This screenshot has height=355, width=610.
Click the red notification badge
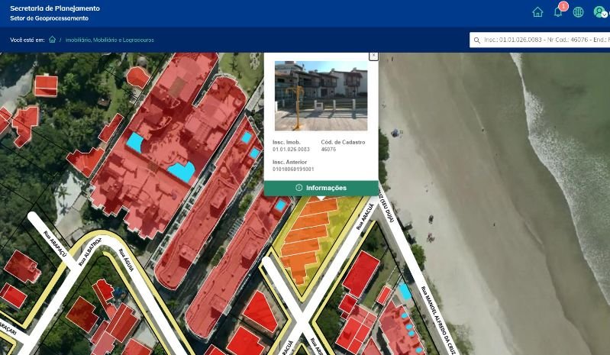563,6
